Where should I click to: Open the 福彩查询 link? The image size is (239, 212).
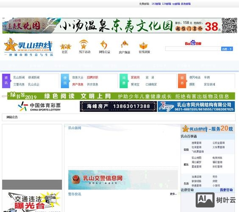[217, 162]
